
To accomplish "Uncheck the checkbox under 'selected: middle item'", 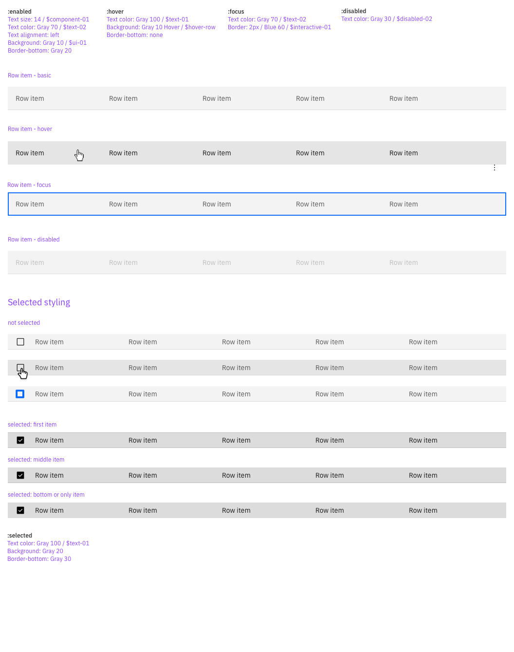I will (20, 475).
